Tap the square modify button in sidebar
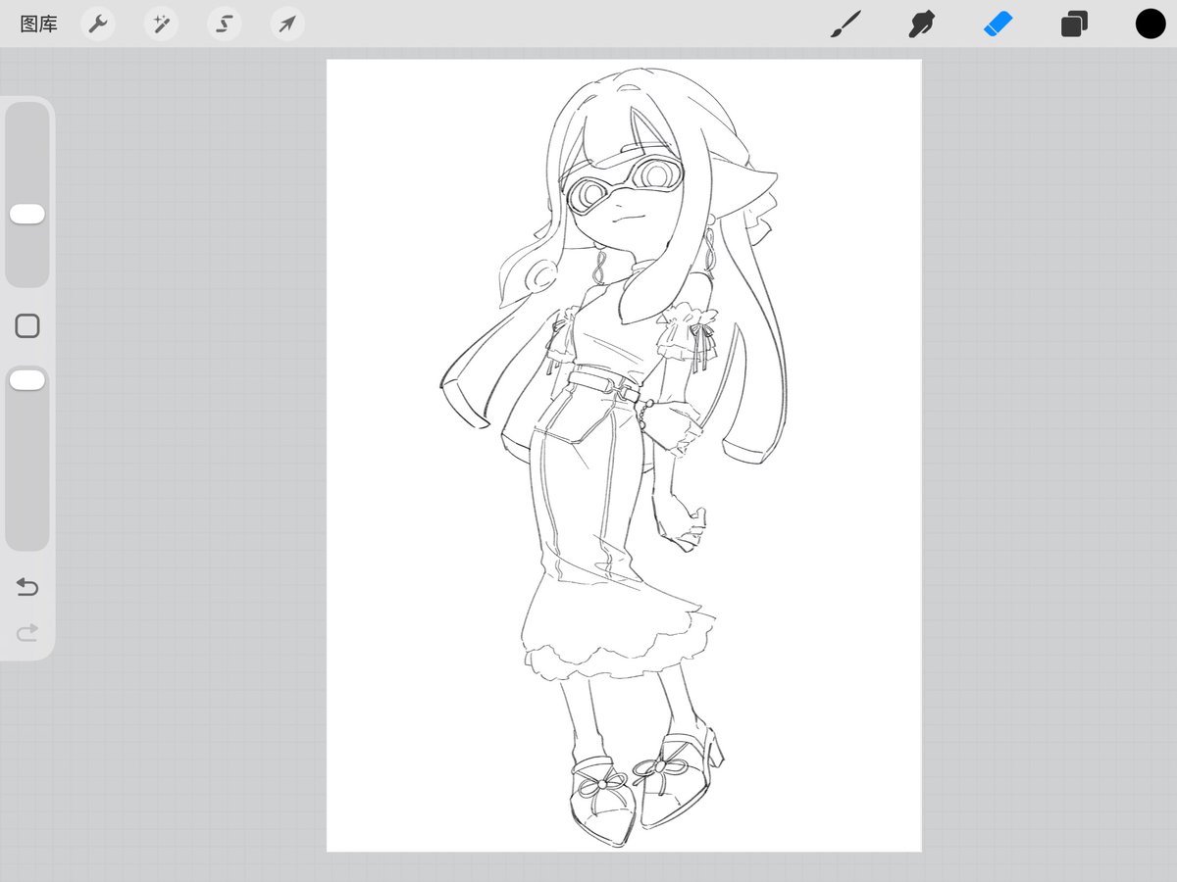 pyautogui.click(x=27, y=326)
